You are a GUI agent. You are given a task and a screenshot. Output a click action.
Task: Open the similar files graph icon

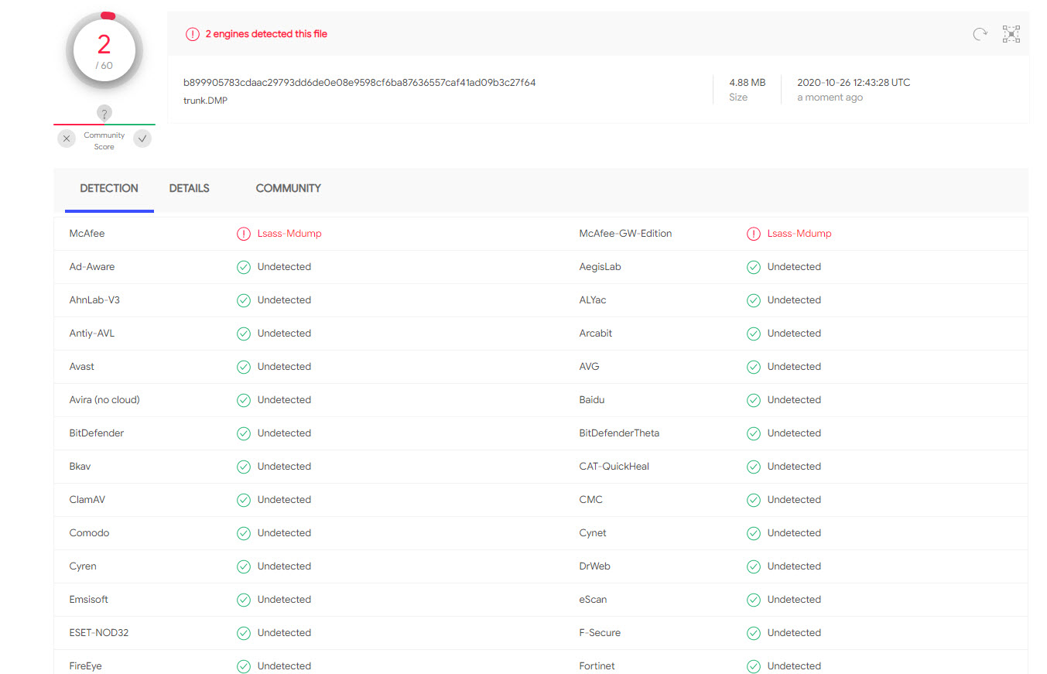tap(1011, 34)
